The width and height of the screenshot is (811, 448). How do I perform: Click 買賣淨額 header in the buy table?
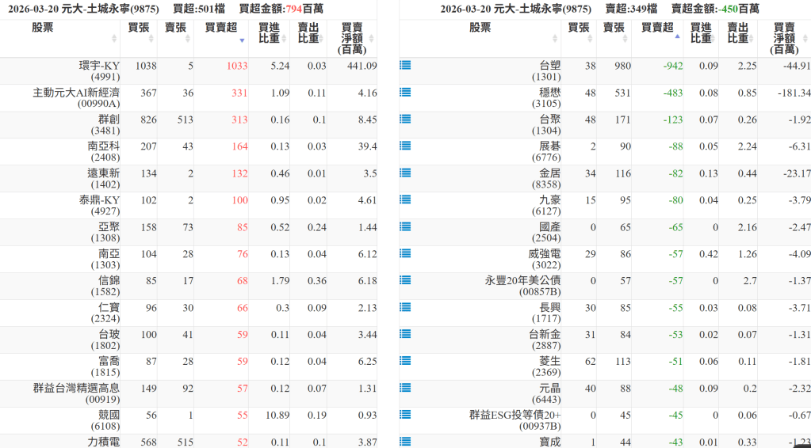352,38
